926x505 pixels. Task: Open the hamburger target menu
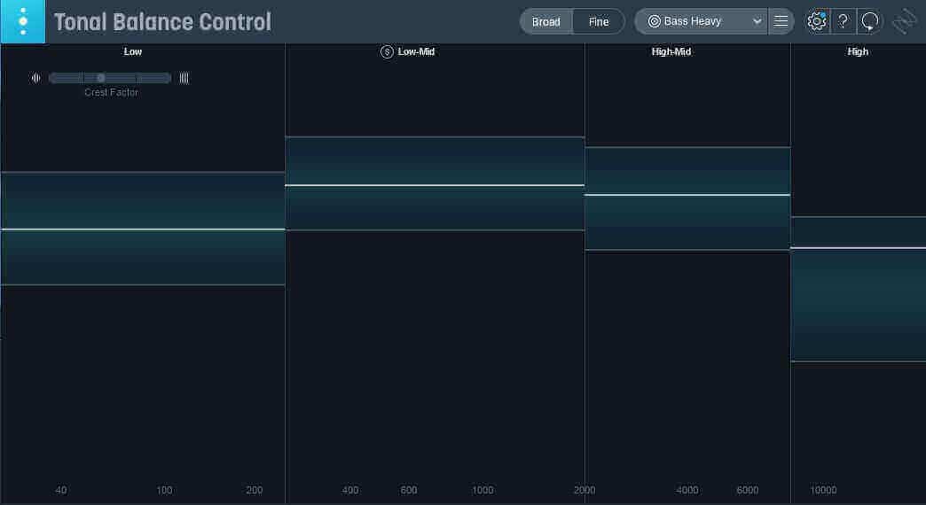[781, 21]
